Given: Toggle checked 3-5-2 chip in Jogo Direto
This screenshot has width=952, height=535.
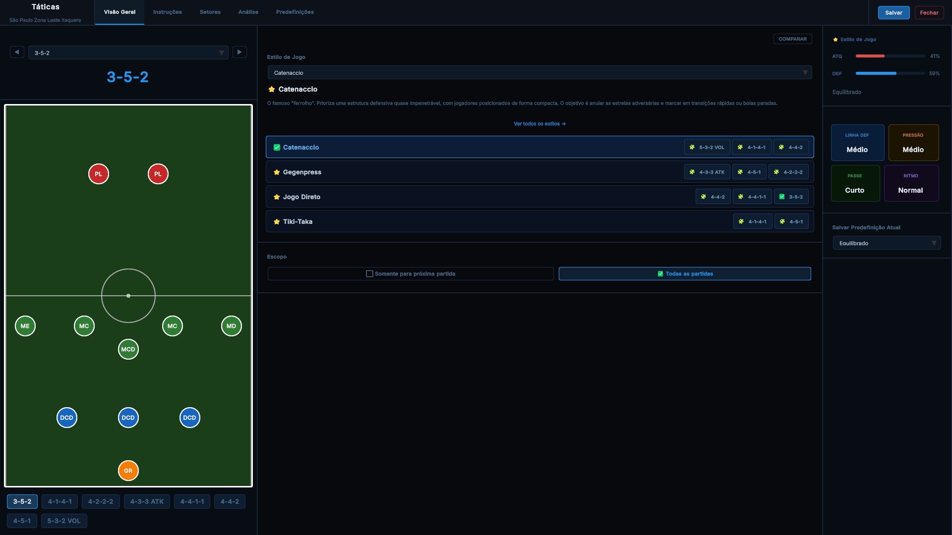Looking at the screenshot, I should point(791,197).
